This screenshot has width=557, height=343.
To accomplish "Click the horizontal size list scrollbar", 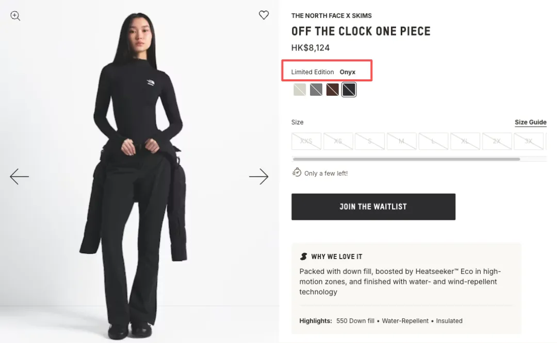I will [x=406, y=159].
